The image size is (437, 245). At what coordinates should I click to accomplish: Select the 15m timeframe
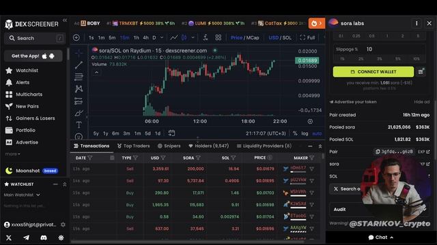click(124, 38)
